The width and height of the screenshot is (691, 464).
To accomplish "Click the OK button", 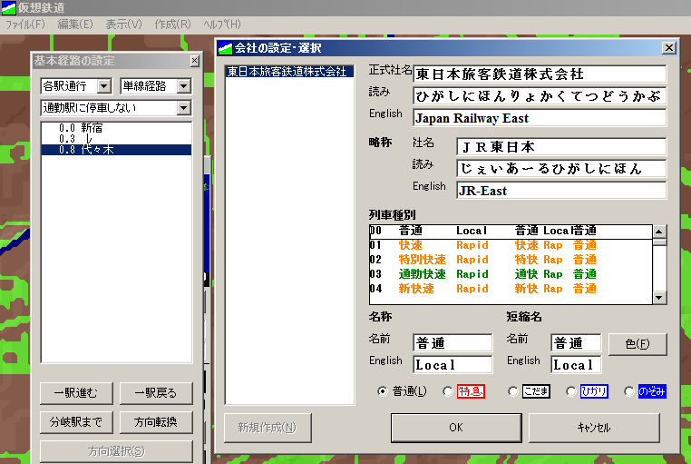I will (x=456, y=428).
